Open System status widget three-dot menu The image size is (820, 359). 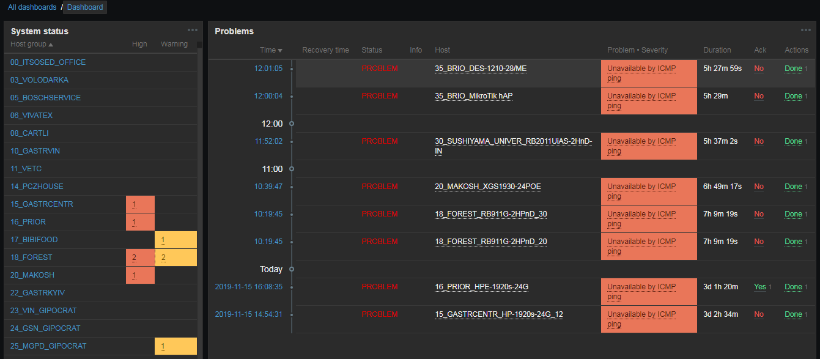[193, 30]
